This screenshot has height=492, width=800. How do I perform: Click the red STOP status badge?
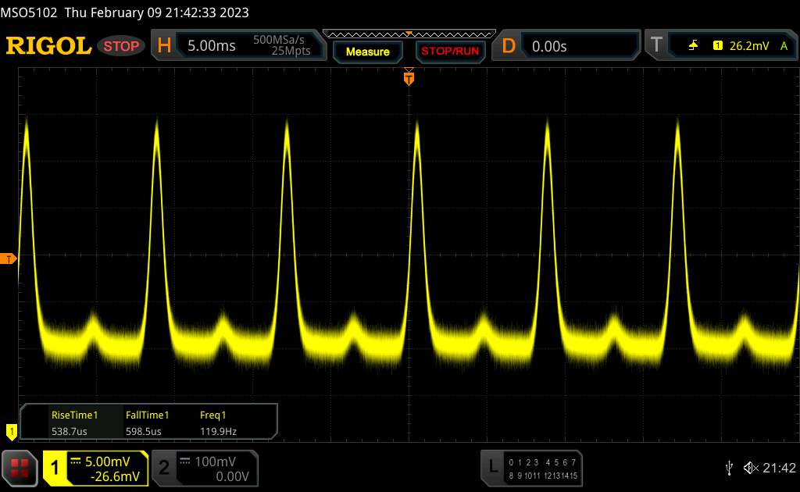point(122,46)
